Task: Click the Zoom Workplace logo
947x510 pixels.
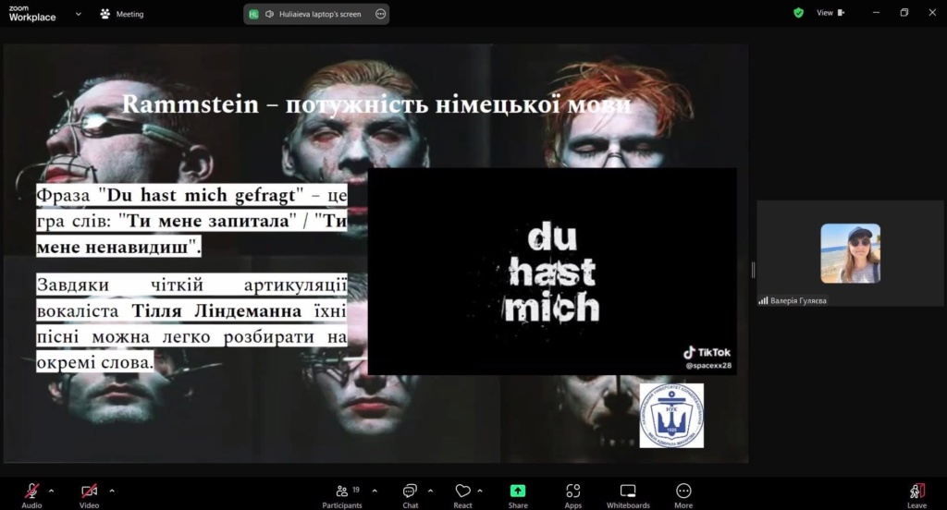Action: [32, 14]
